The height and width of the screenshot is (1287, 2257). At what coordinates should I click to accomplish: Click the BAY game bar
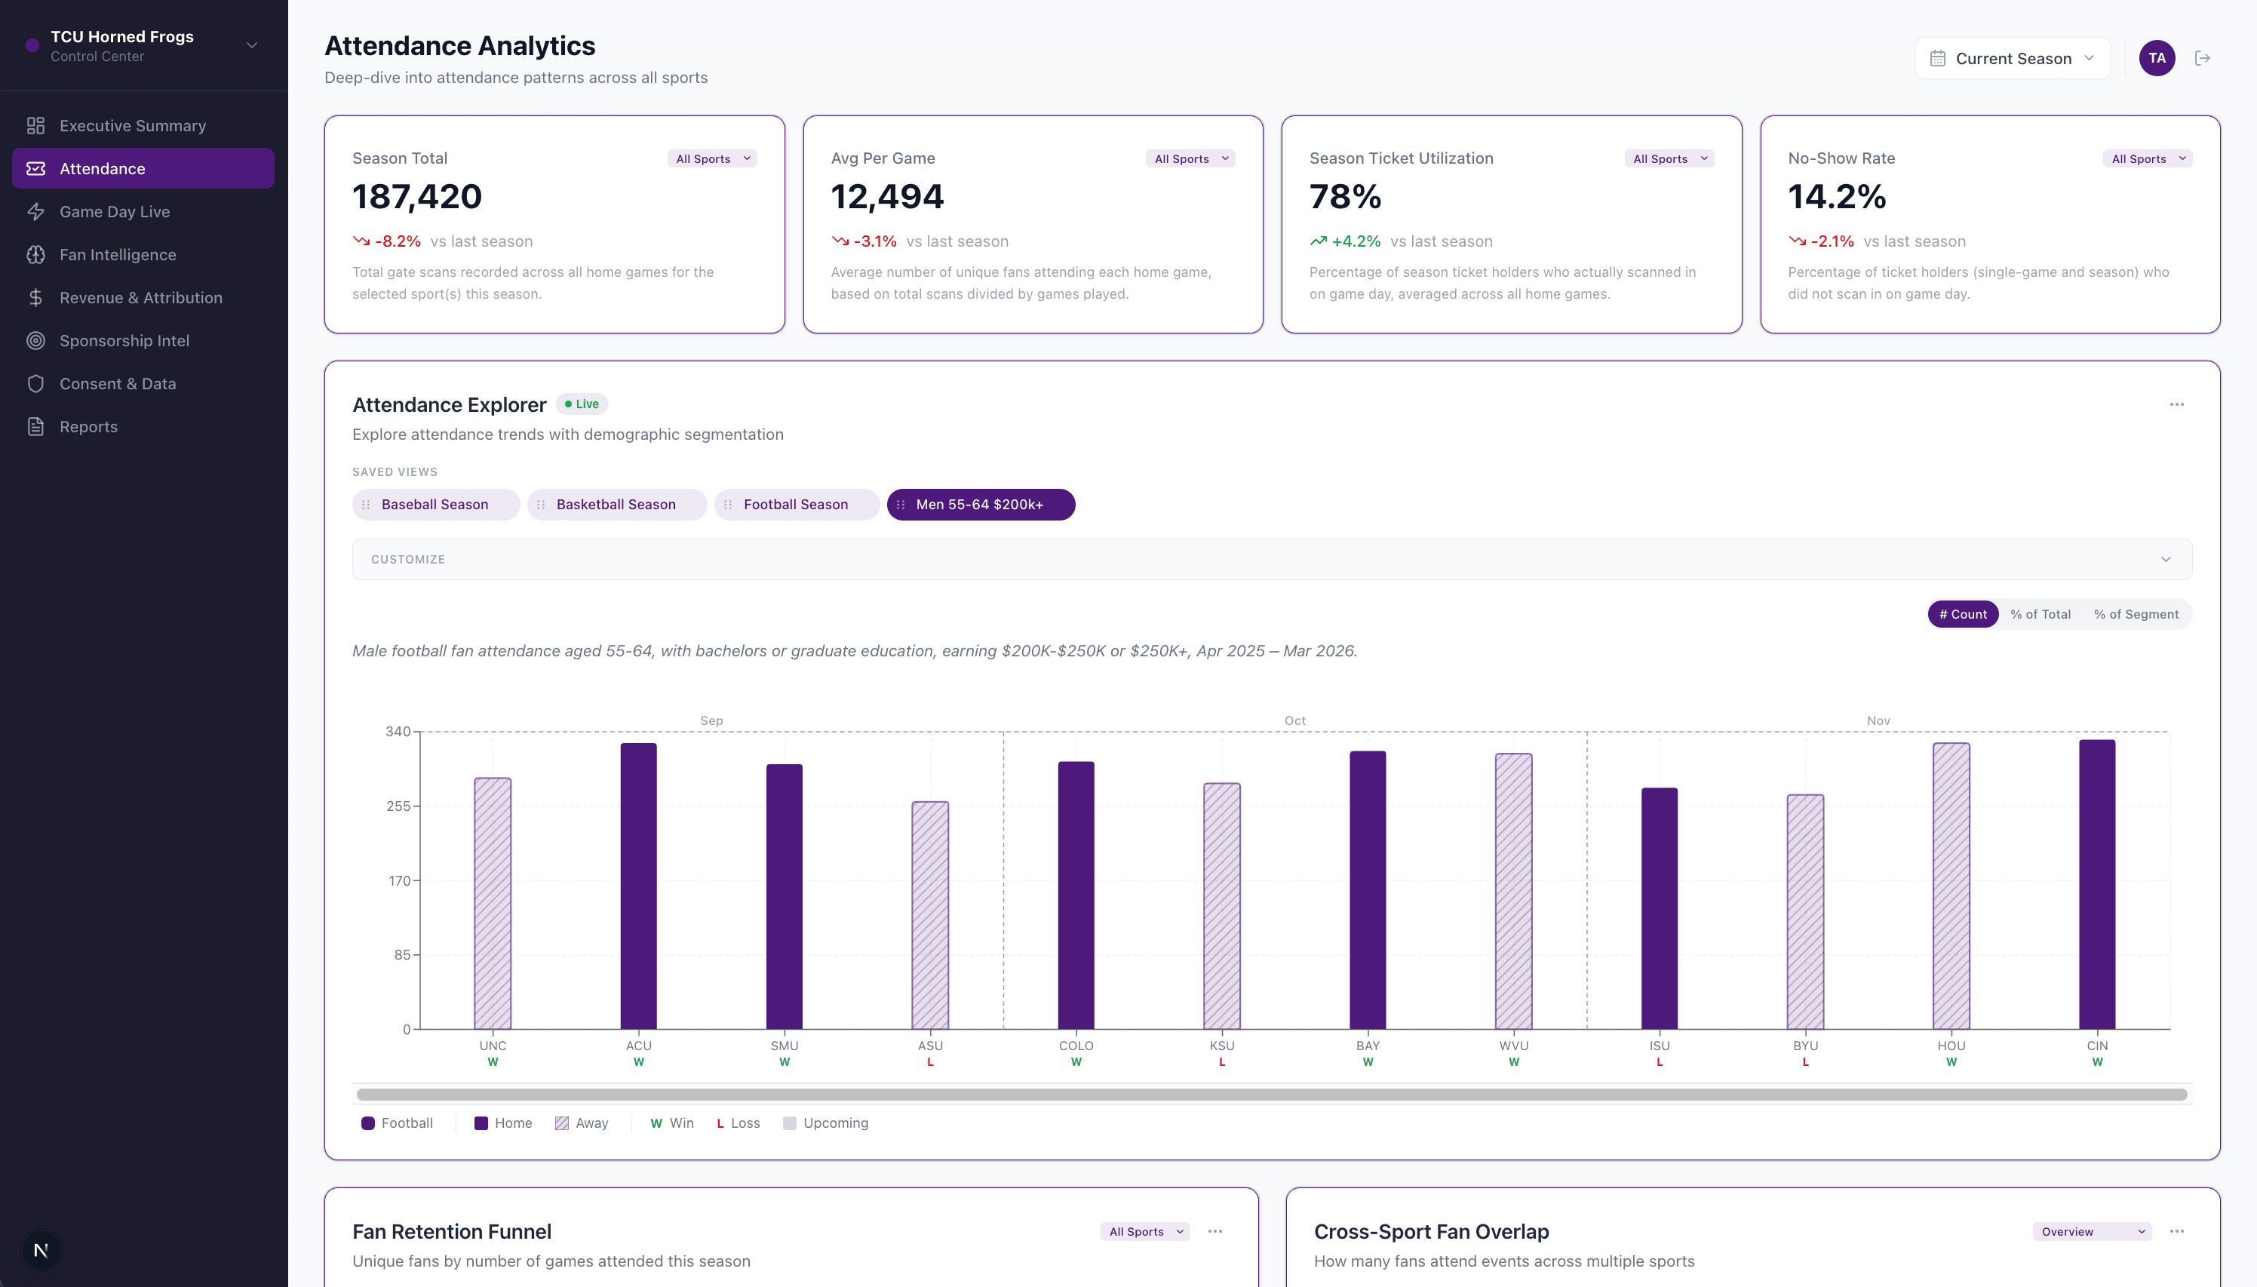1367,890
